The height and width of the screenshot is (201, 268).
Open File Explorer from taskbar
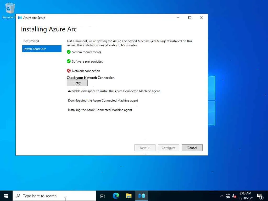coord(129,196)
